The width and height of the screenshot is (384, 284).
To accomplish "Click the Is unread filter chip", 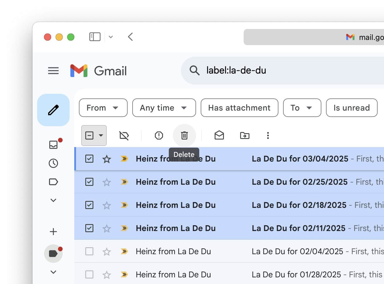I will click(x=352, y=108).
